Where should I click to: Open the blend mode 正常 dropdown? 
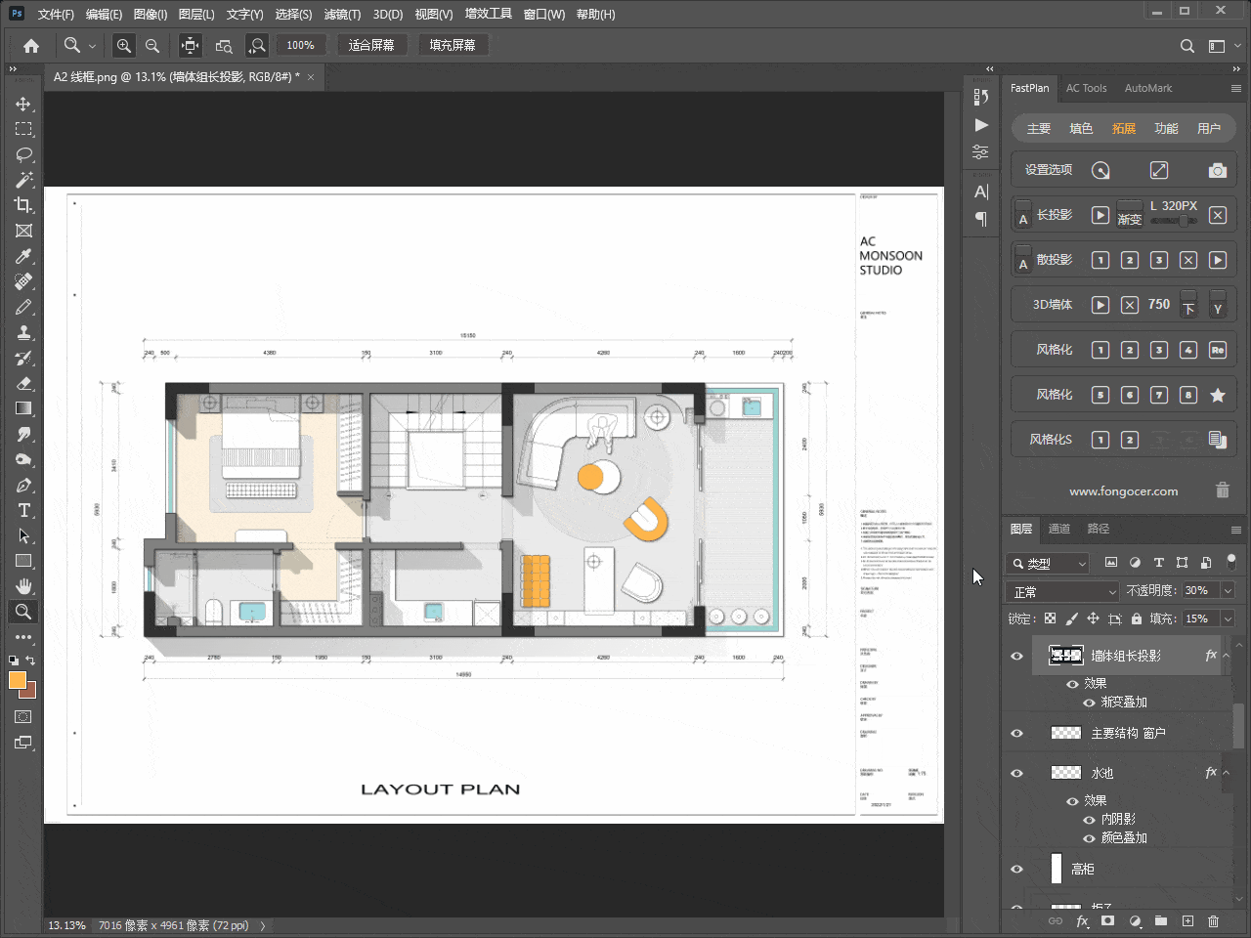point(1061,591)
